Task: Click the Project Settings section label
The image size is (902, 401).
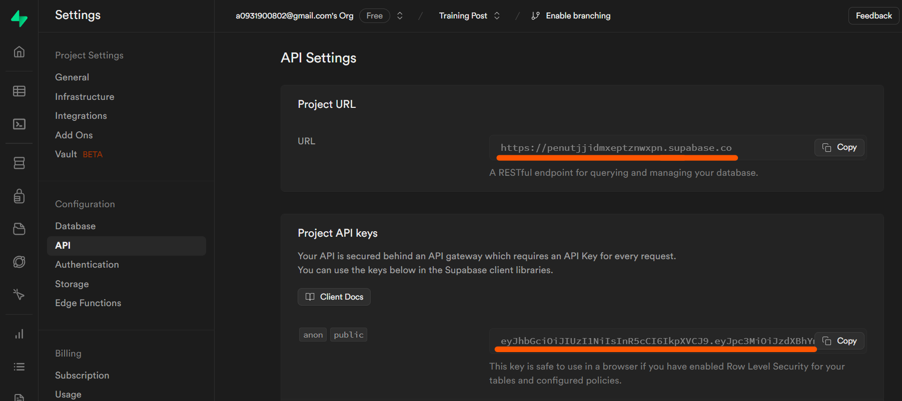Action: click(89, 55)
